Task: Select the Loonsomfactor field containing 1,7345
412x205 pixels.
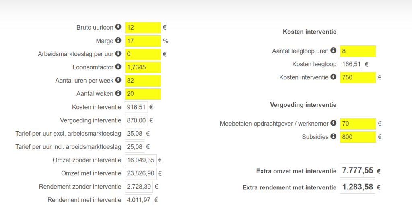Action: (143, 67)
